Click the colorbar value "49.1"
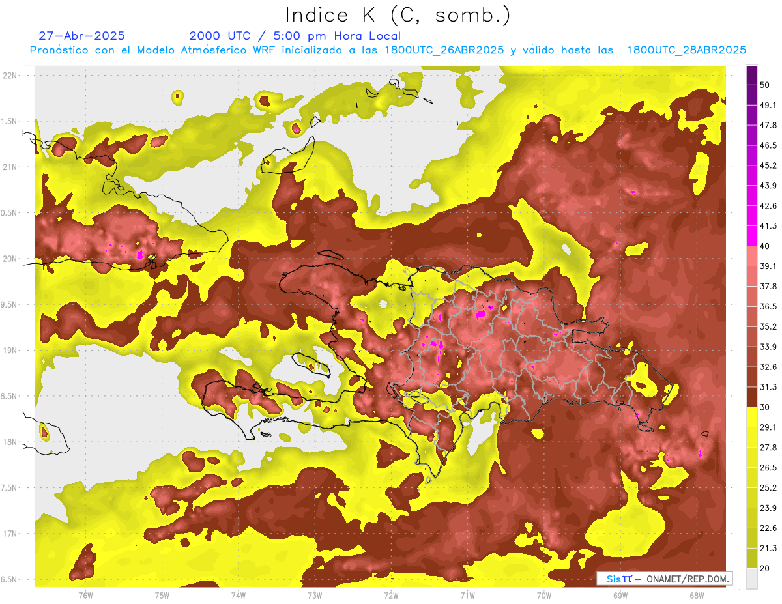 [x=768, y=105]
